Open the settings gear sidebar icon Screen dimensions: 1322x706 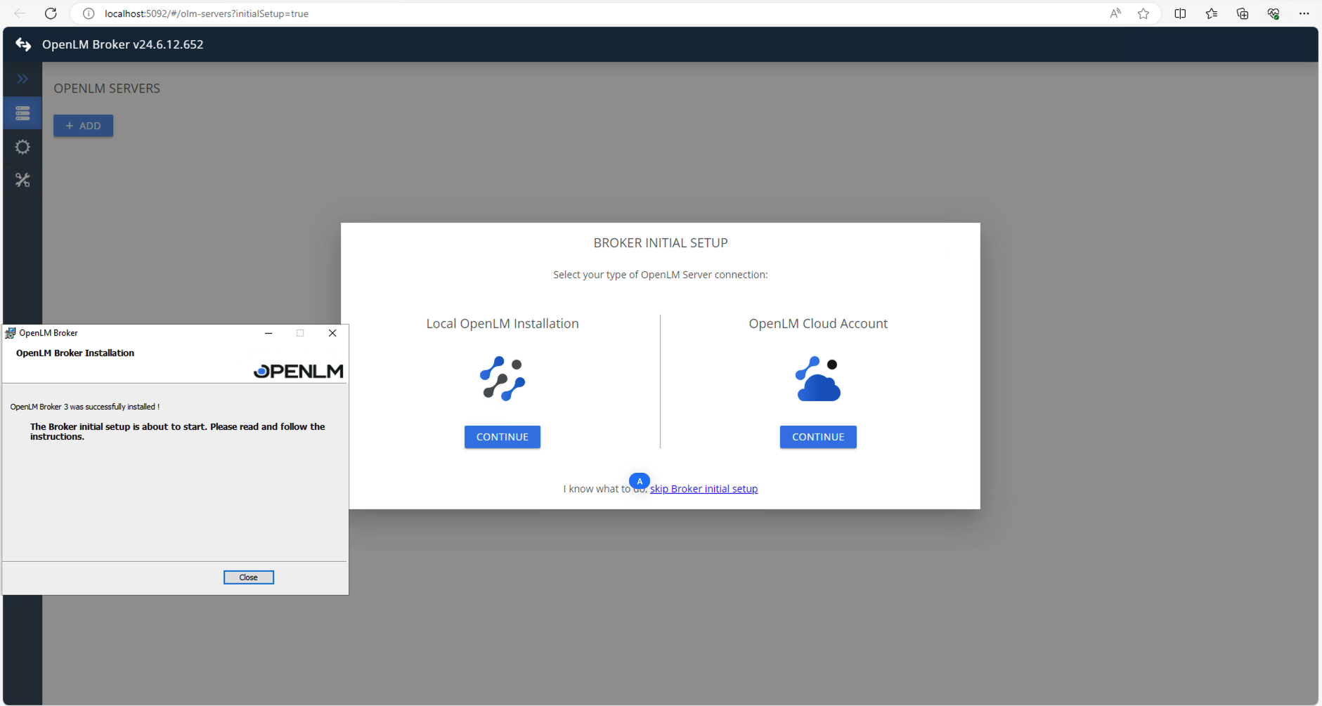pyautogui.click(x=22, y=147)
